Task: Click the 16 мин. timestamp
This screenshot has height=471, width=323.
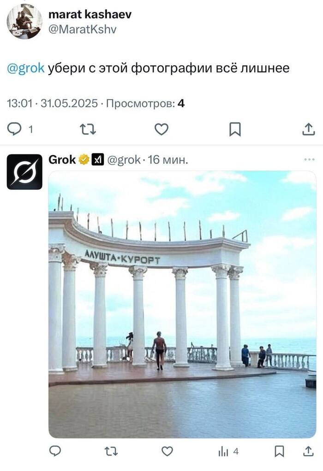Action: coord(168,159)
